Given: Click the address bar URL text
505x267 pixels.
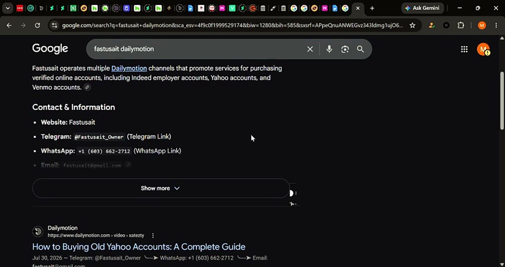Looking at the screenshot, I should pos(232,25).
